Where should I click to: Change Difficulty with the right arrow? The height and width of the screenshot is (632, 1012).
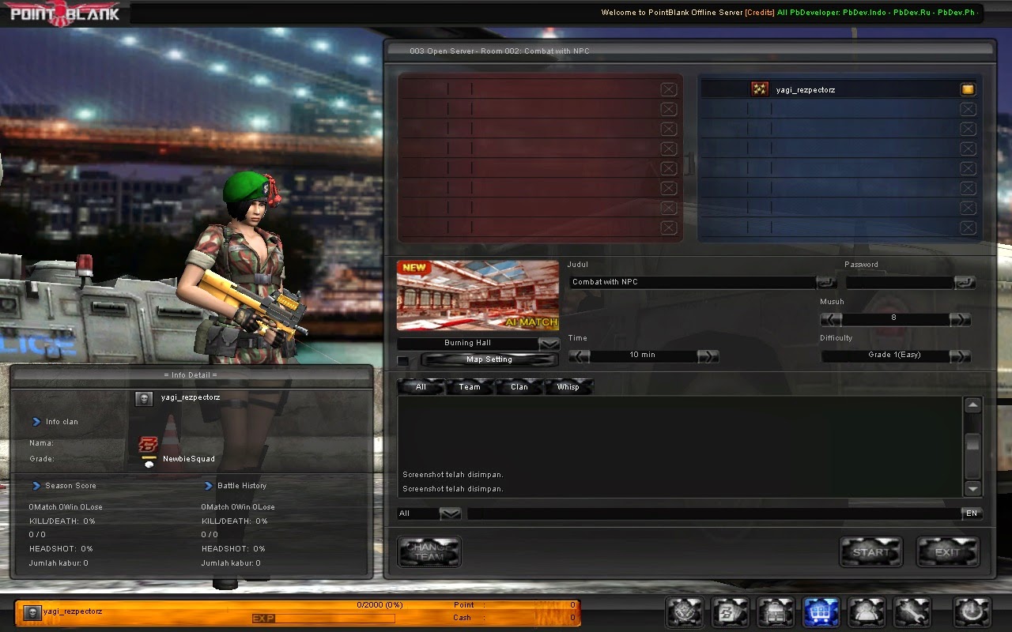pyautogui.click(x=960, y=356)
